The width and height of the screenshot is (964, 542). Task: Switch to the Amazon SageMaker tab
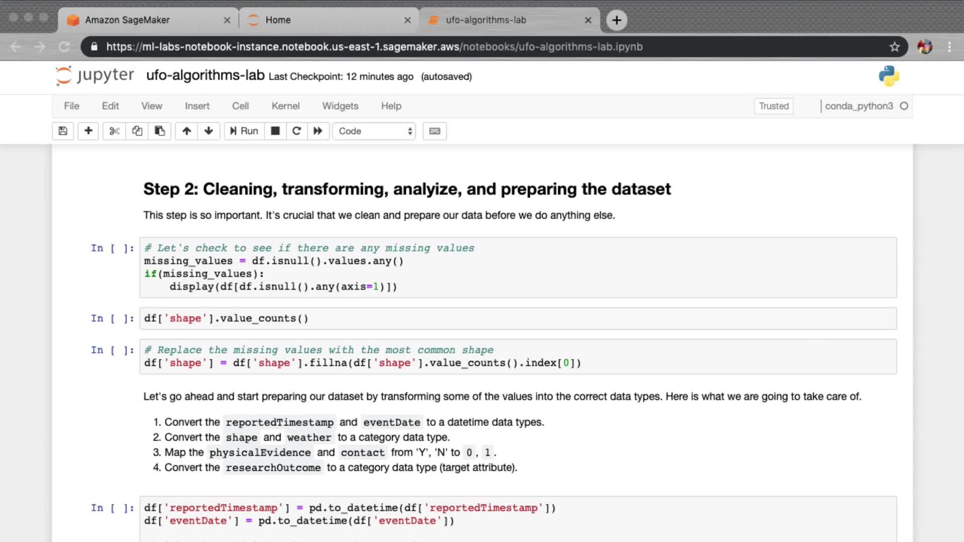pyautogui.click(x=128, y=20)
